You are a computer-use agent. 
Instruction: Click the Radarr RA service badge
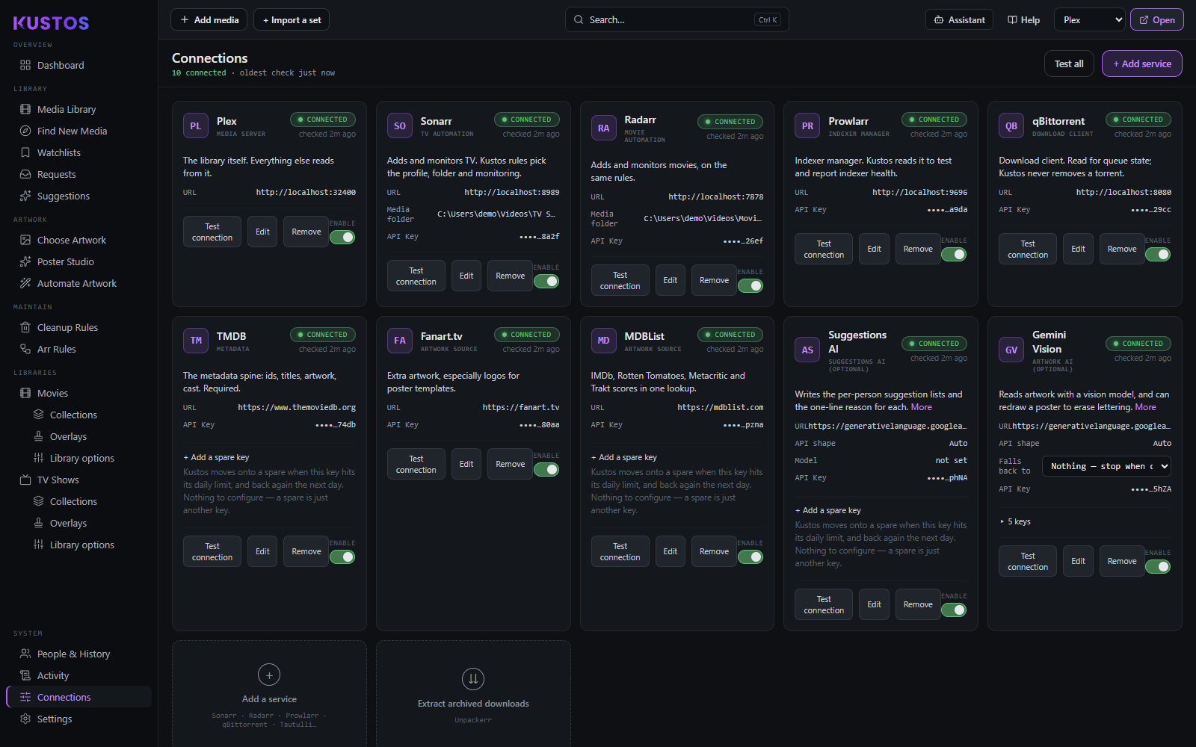604,128
